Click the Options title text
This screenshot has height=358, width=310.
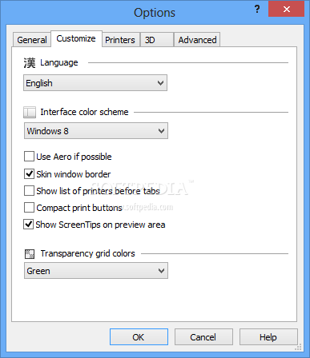155,13
